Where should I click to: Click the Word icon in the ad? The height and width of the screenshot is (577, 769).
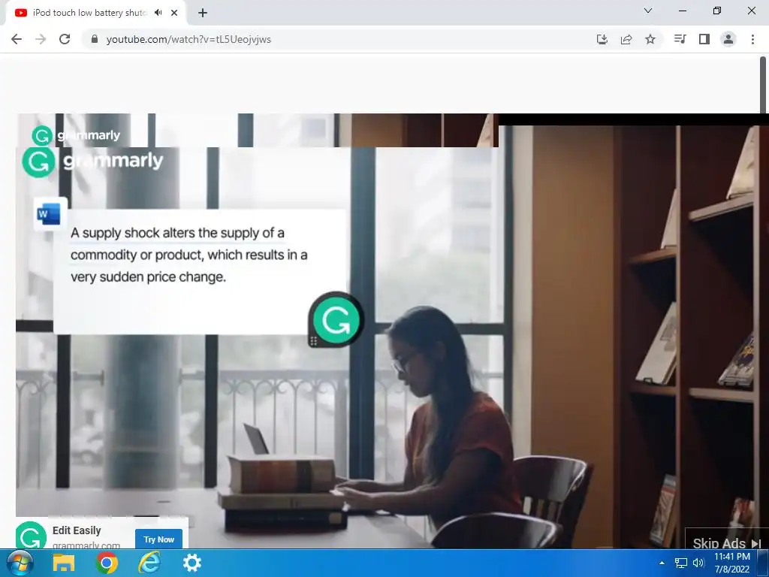pos(49,214)
